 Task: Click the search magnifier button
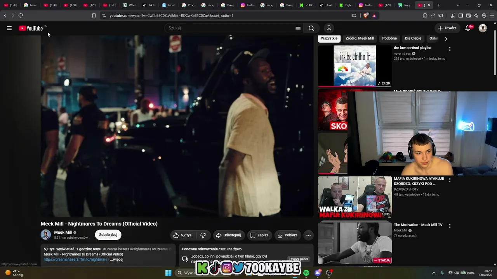311,28
